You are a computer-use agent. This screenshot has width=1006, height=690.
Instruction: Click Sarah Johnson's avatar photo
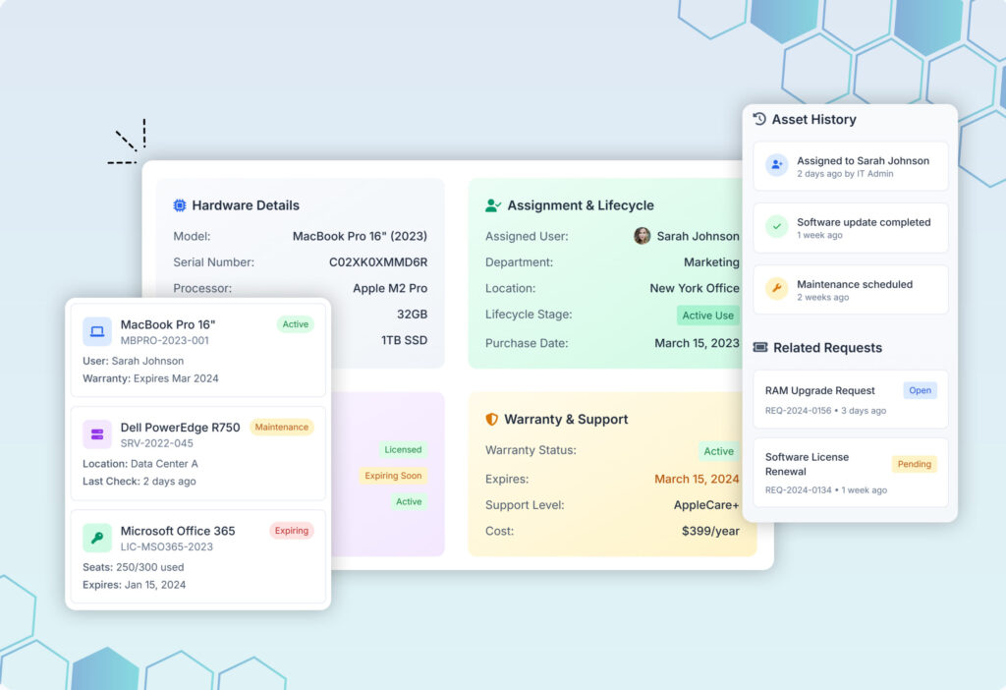point(643,236)
